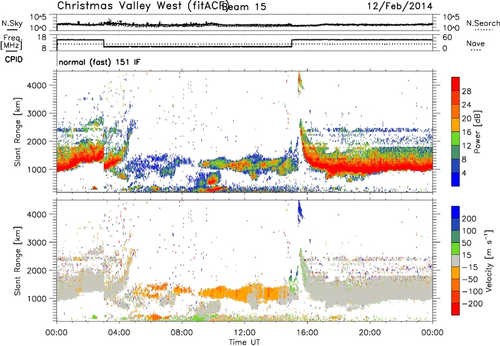Click the '-200' velocity scale value
The width and height of the screenshot is (500, 346).
(472, 304)
